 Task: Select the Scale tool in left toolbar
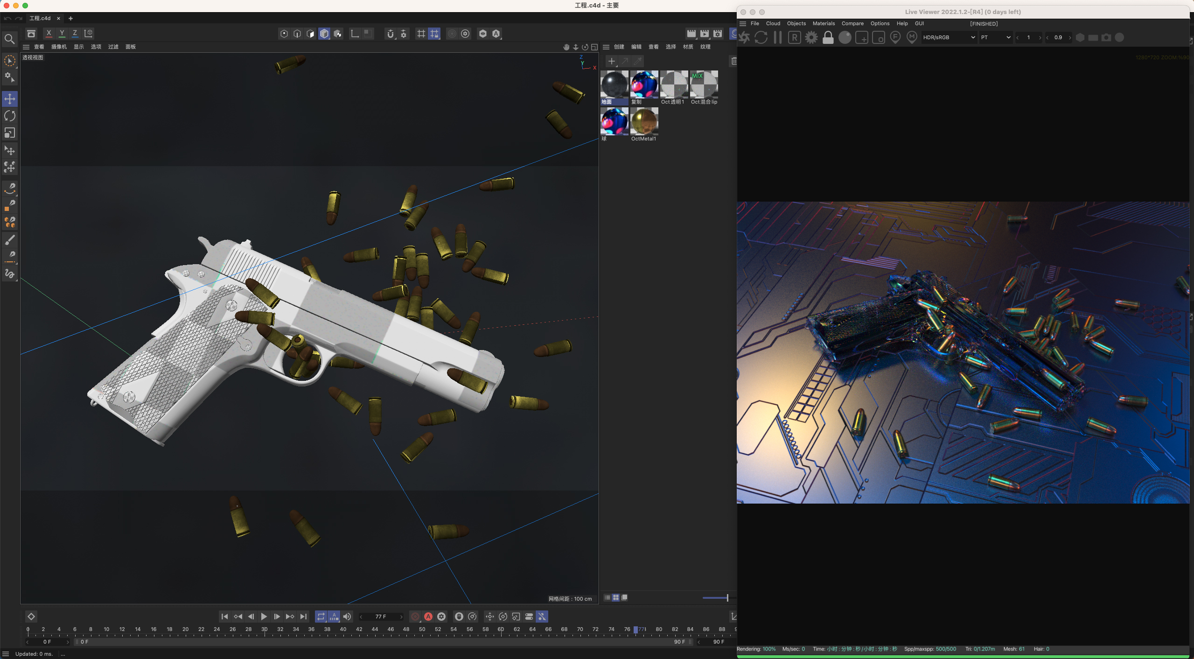(x=10, y=133)
